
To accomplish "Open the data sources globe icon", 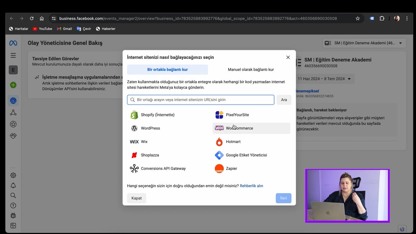I will tap(13, 100).
